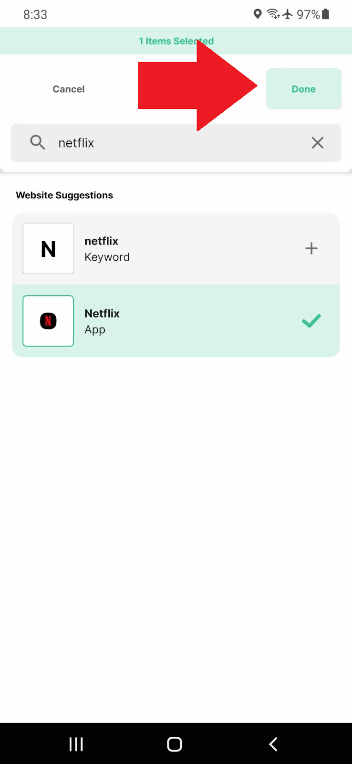Tap the Netflix App suggestion label
Screen dimensions: 352x764
[102, 321]
